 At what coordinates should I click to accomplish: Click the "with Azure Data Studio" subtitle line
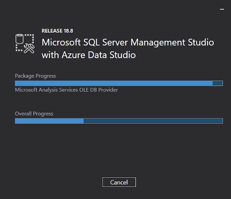pos(89,55)
